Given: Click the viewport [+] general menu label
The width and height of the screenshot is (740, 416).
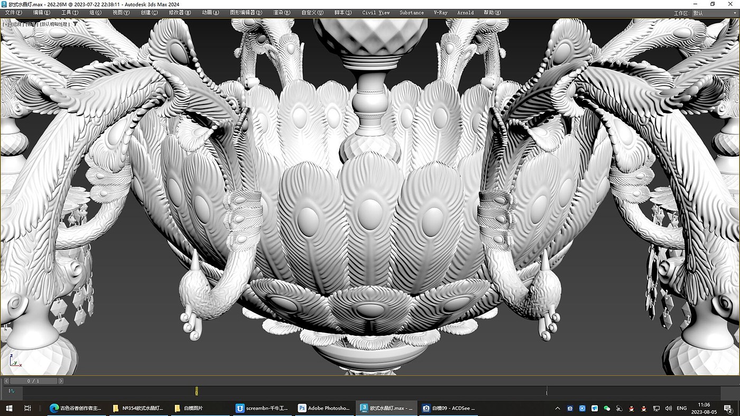Looking at the screenshot, I should point(6,24).
